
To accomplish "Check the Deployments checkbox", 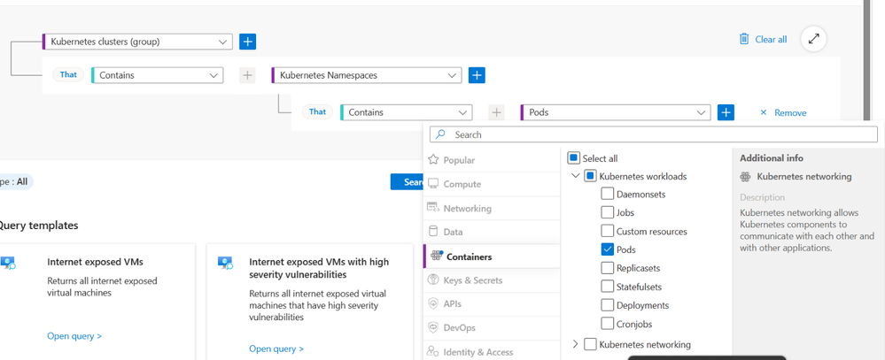I will (608, 305).
